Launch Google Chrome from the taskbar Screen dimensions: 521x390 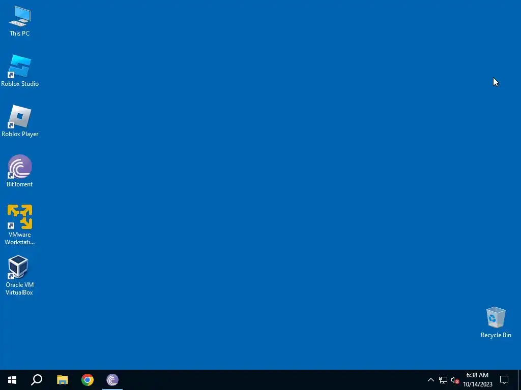[x=88, y=380]
